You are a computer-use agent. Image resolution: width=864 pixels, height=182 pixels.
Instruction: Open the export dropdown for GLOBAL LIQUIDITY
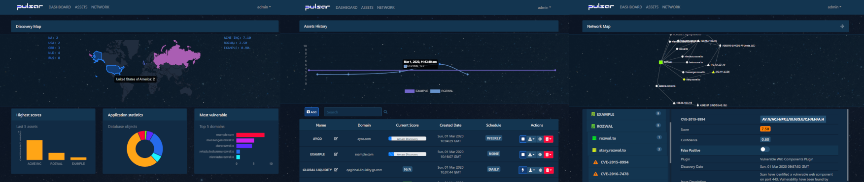click(532, 170)
